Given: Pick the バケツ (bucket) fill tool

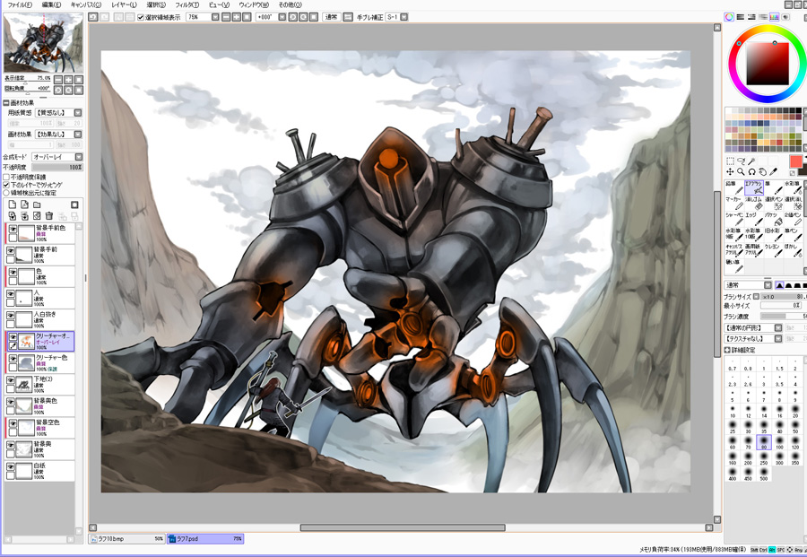Looking at the screenshot, I should [772, 219].
